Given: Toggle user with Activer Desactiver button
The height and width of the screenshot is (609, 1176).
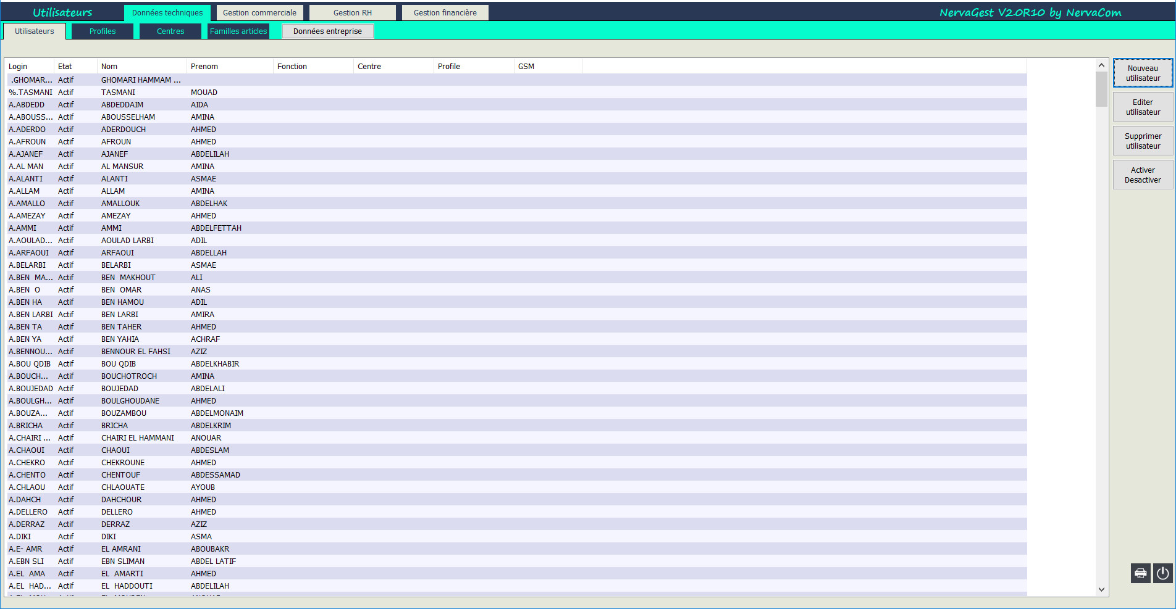Looking at the screenshot, I should [1143, 175].
